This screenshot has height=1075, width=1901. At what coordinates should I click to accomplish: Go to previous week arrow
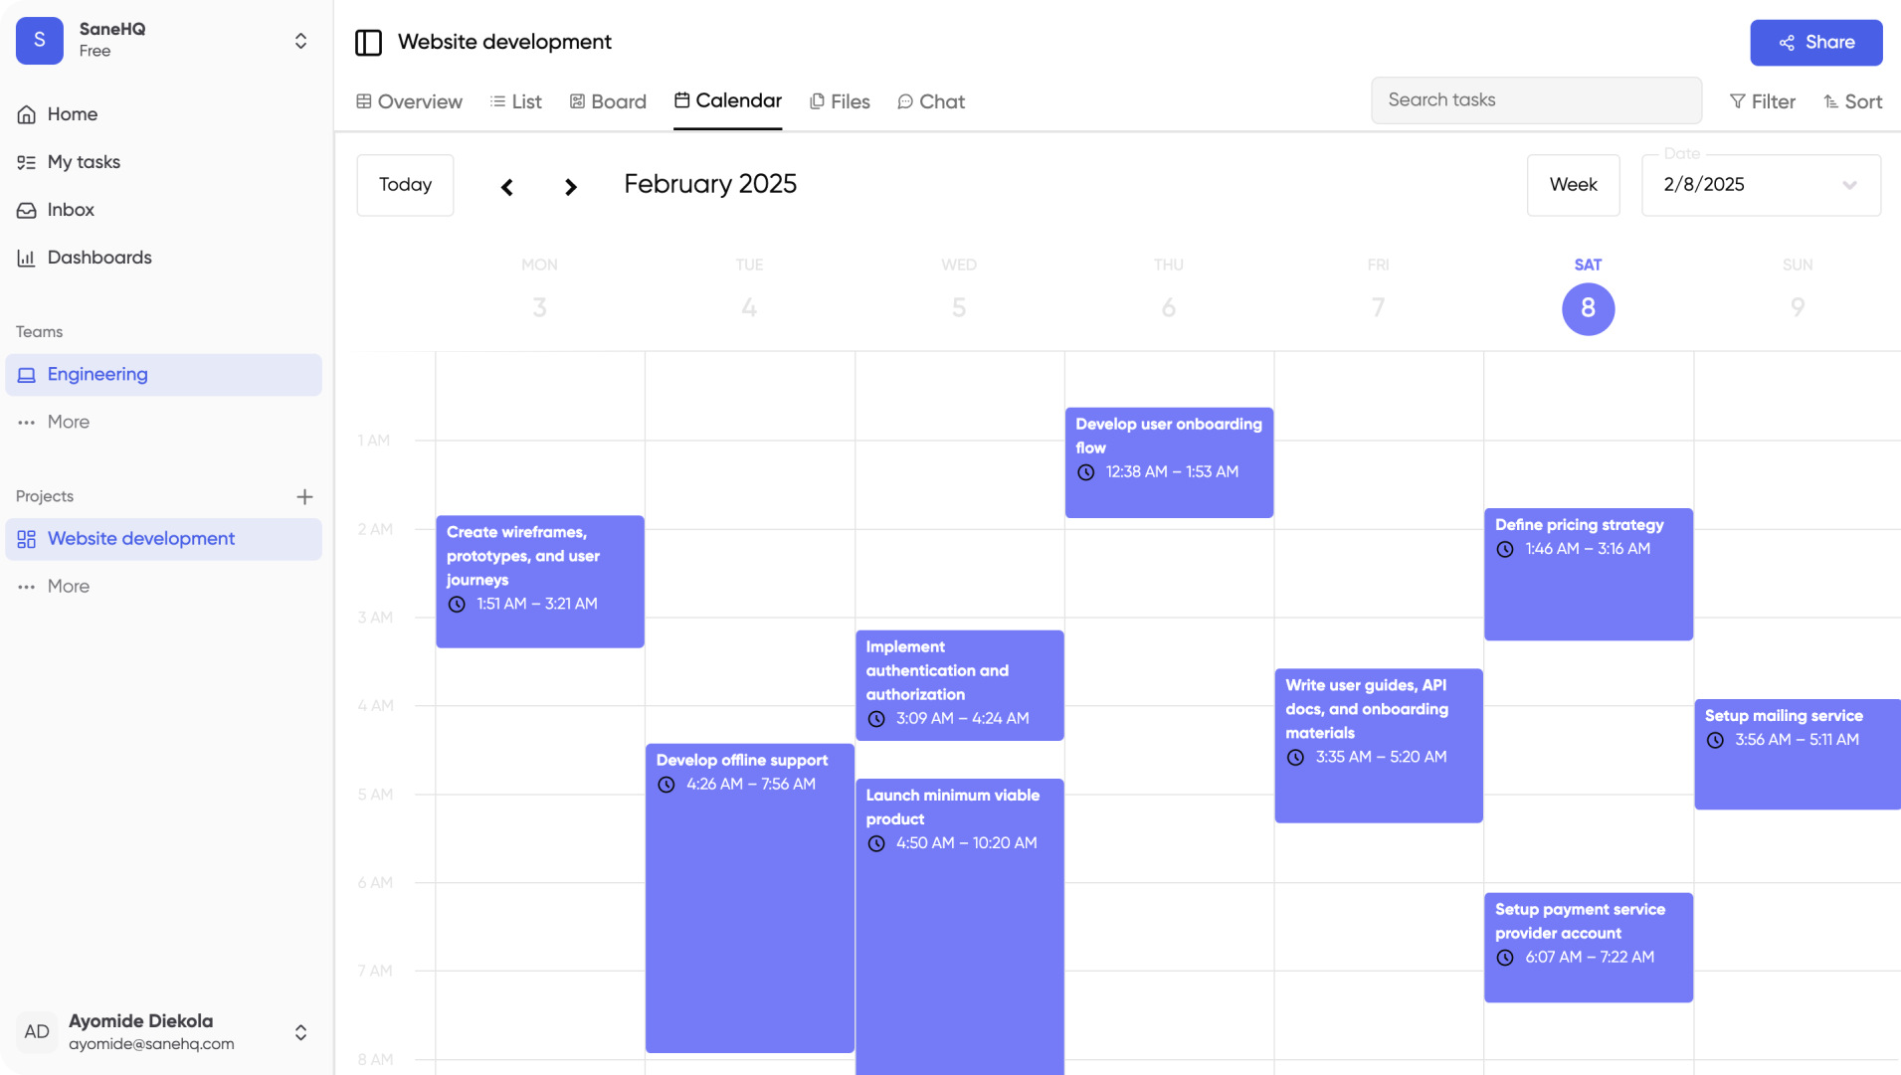507,187
